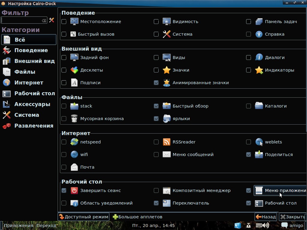
Task: Open the Десклеты icon
Action: (x=74, y=70)
